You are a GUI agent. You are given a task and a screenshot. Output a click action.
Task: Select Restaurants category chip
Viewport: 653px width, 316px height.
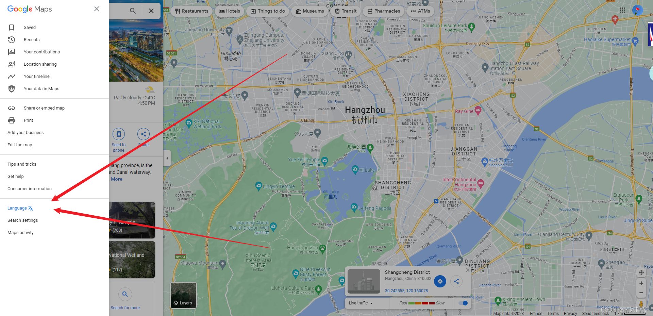(191, 11)
